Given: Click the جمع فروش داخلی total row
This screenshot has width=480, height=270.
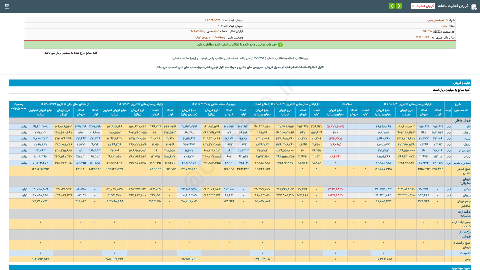Looking at the screenshot, I should 240,171.
